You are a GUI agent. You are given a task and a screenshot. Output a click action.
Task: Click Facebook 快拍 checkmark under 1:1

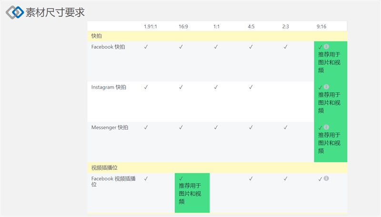pyautogui.click(x=216, y=47)
